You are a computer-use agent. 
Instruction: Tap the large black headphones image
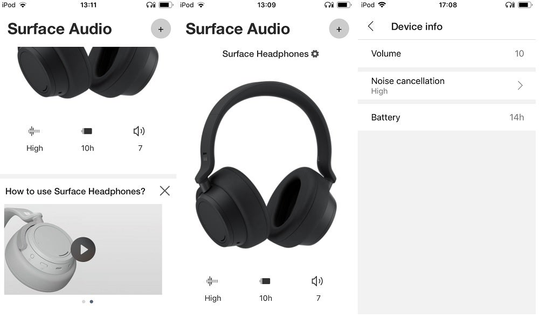[x=266, y=165]
